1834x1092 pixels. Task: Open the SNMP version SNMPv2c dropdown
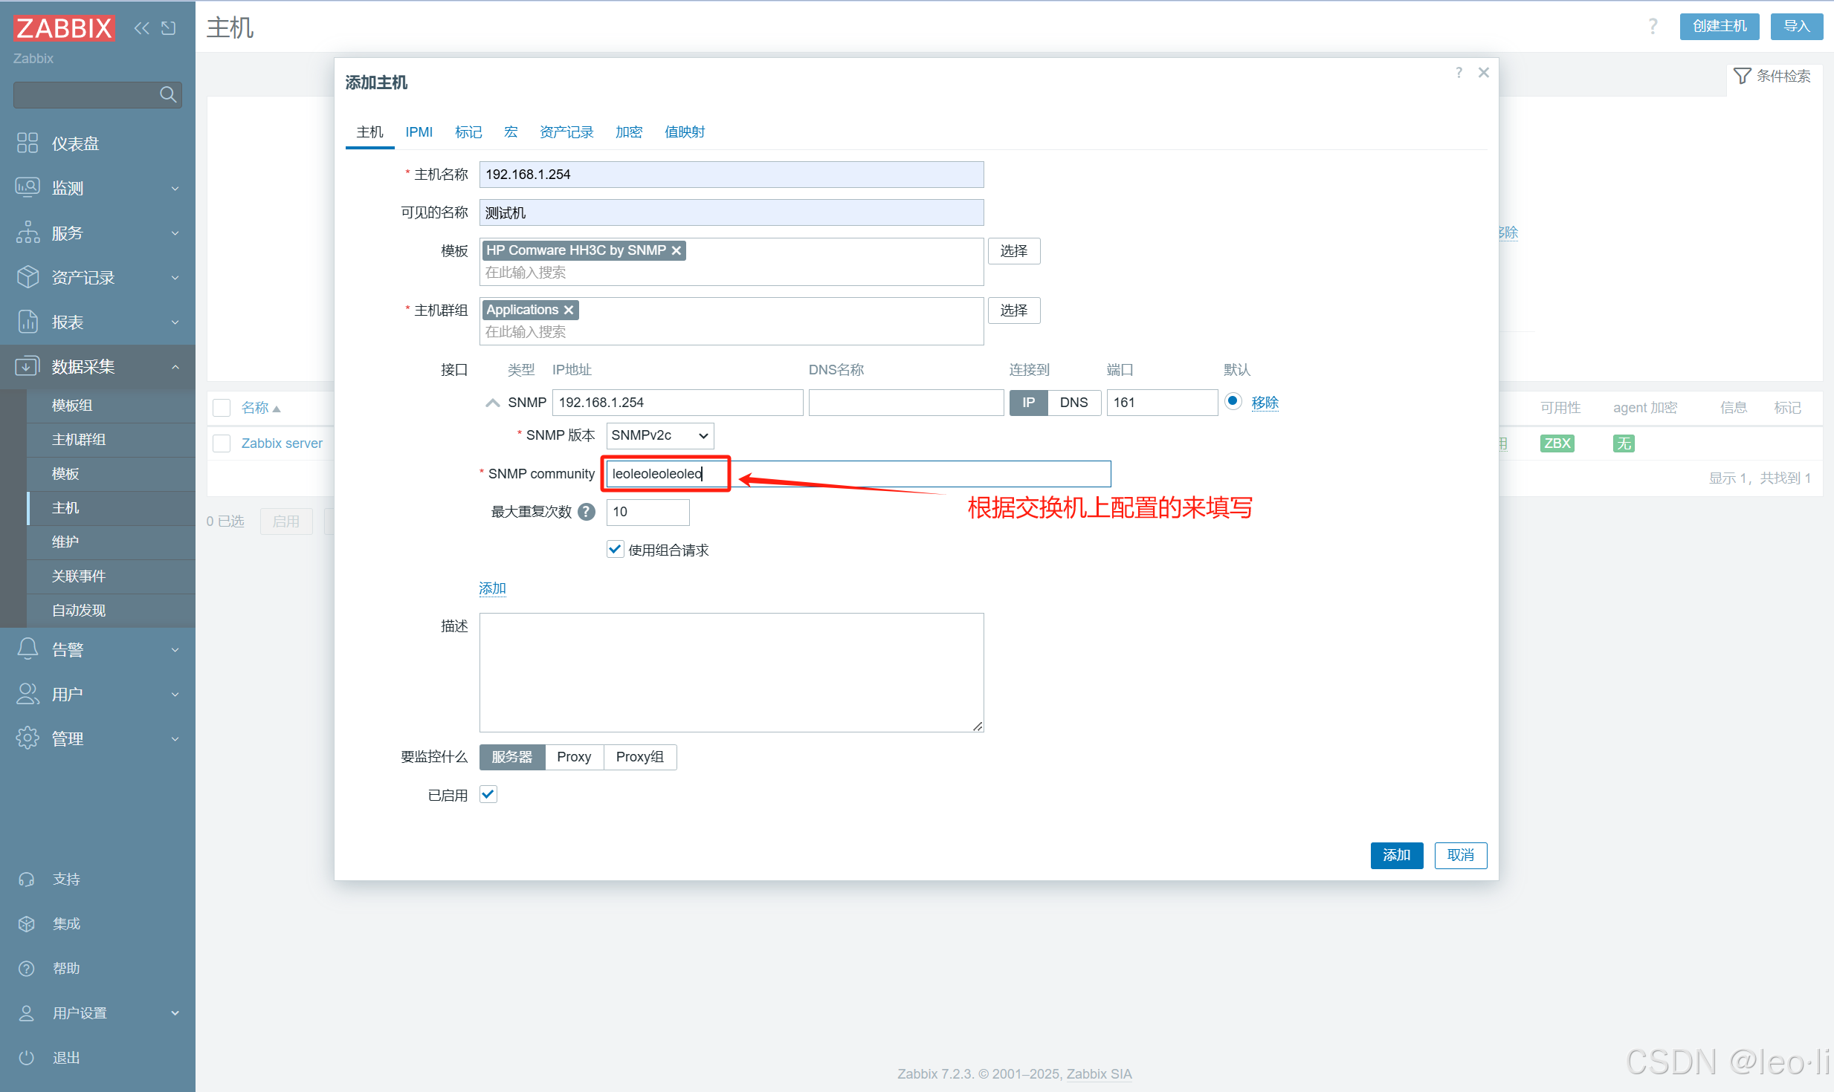[x=659, y=435]
